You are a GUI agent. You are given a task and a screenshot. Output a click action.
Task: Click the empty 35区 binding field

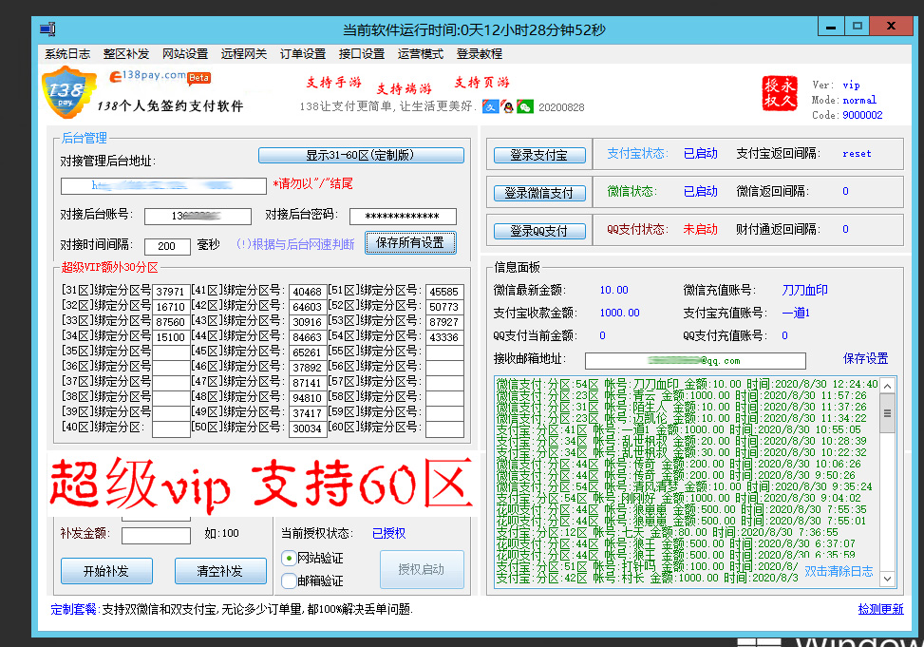[x=171, y=352]
